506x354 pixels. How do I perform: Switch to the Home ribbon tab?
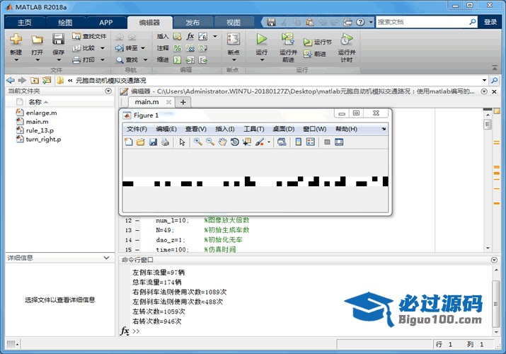click(25, 22)
